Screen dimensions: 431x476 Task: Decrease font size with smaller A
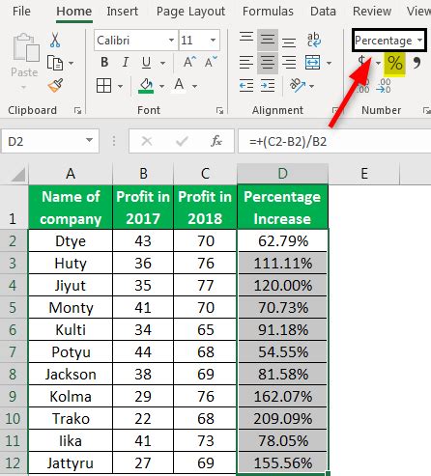click(x=211, y=62)
